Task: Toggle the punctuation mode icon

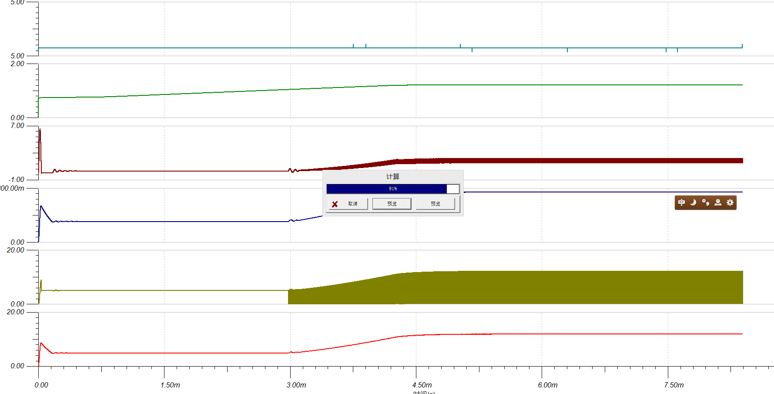Action: pyautogui.click(x=706, y=202)
